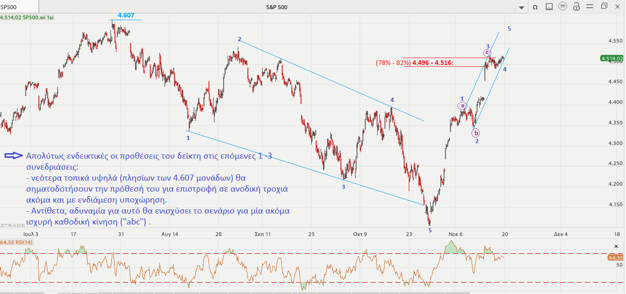The height and width of the screenshot is (294, 626).
Task: Select the 4.607 high price label
Action: 126,15
